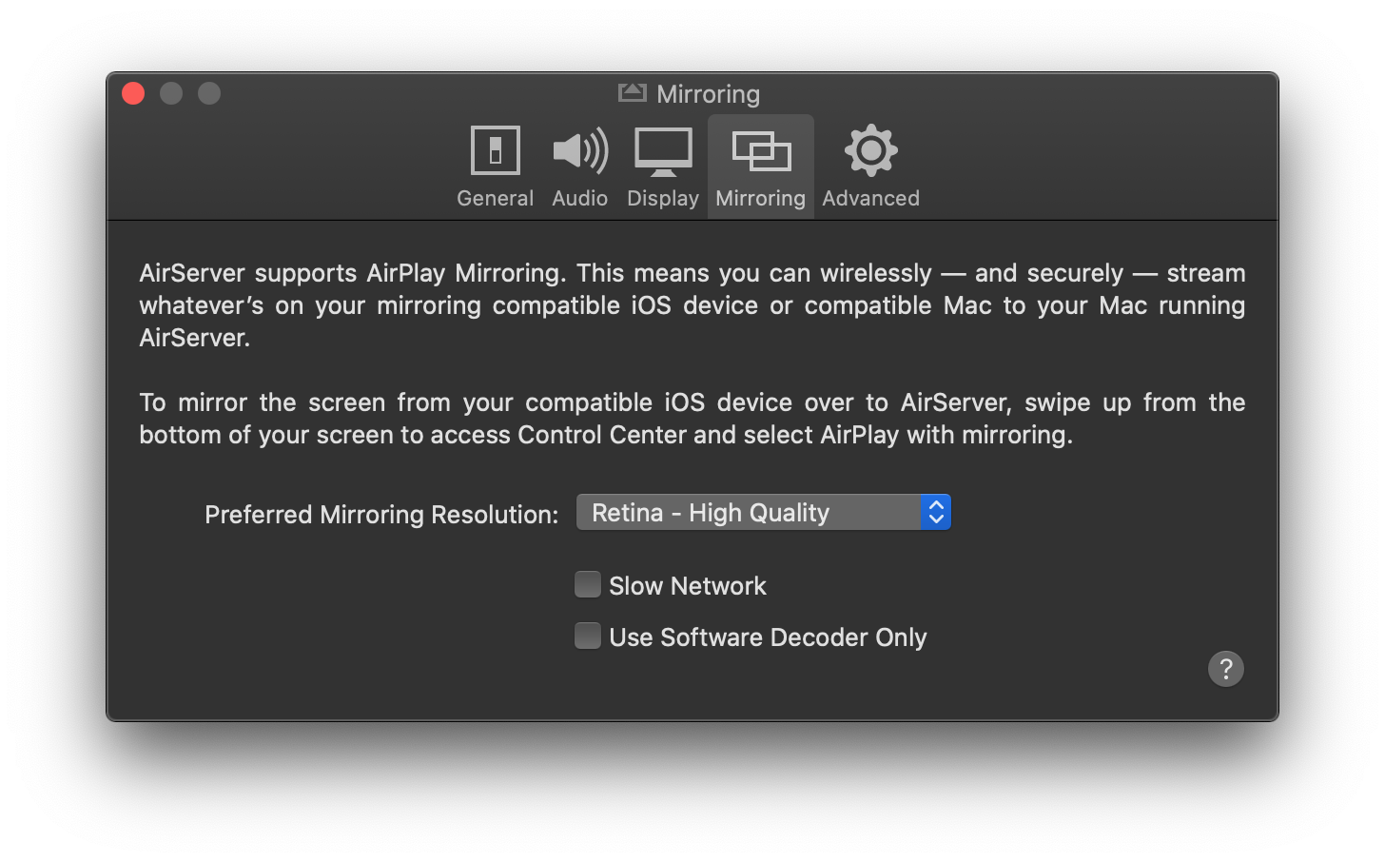Switch to the Advanced tab label
The width and height of the screenshot is (1385, 862).
click(x=870, y=198)
